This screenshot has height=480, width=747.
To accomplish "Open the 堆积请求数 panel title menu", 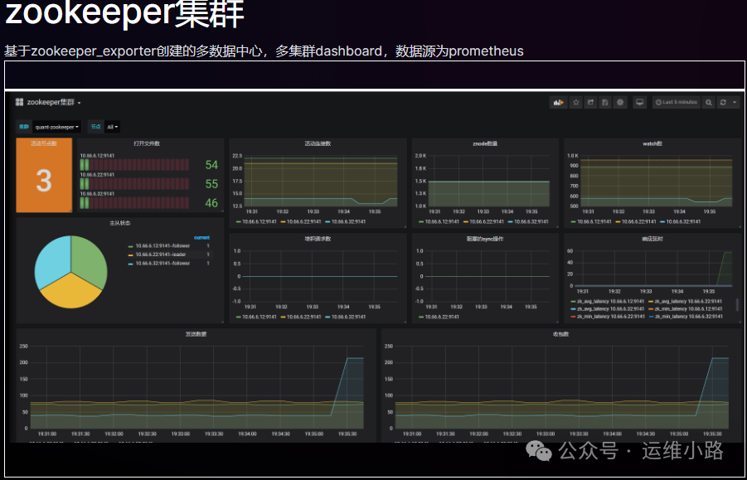I will [318, 239].
